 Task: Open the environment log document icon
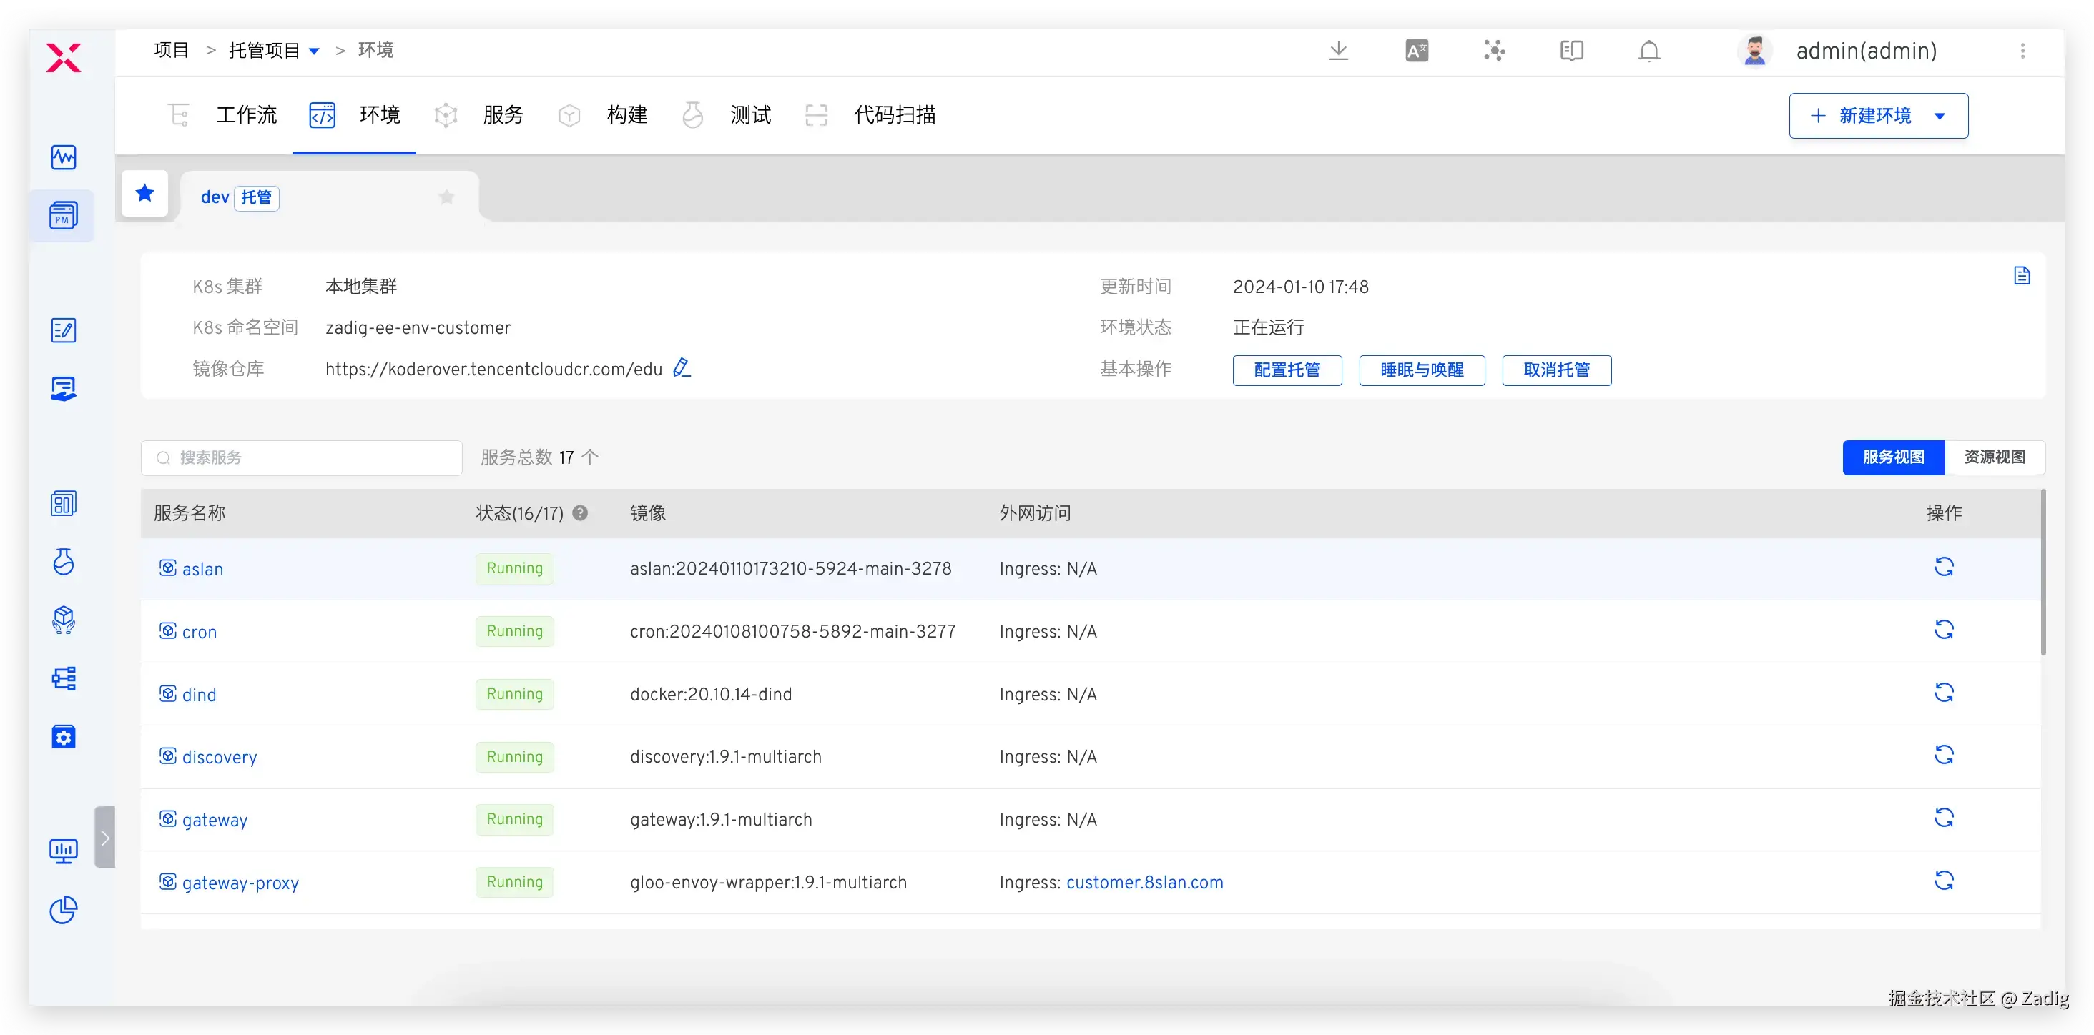tap(2022, 275)
